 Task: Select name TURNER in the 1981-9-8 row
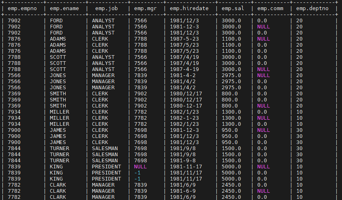(x=60, y=161)
